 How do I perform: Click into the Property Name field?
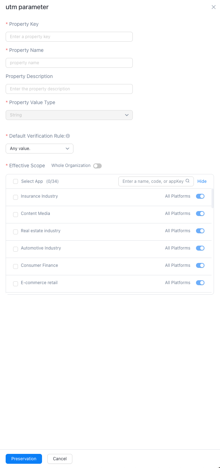(x=69, y=63)
